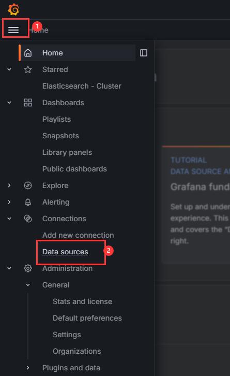Toggle the hamburger navigation menu
This screenshot has height=376, width=230.
coord(13,30)
